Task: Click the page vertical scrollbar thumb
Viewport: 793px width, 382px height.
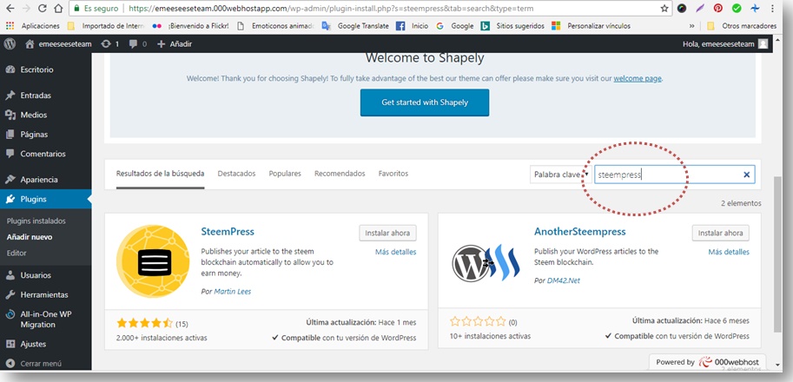Action: point(777,254)
